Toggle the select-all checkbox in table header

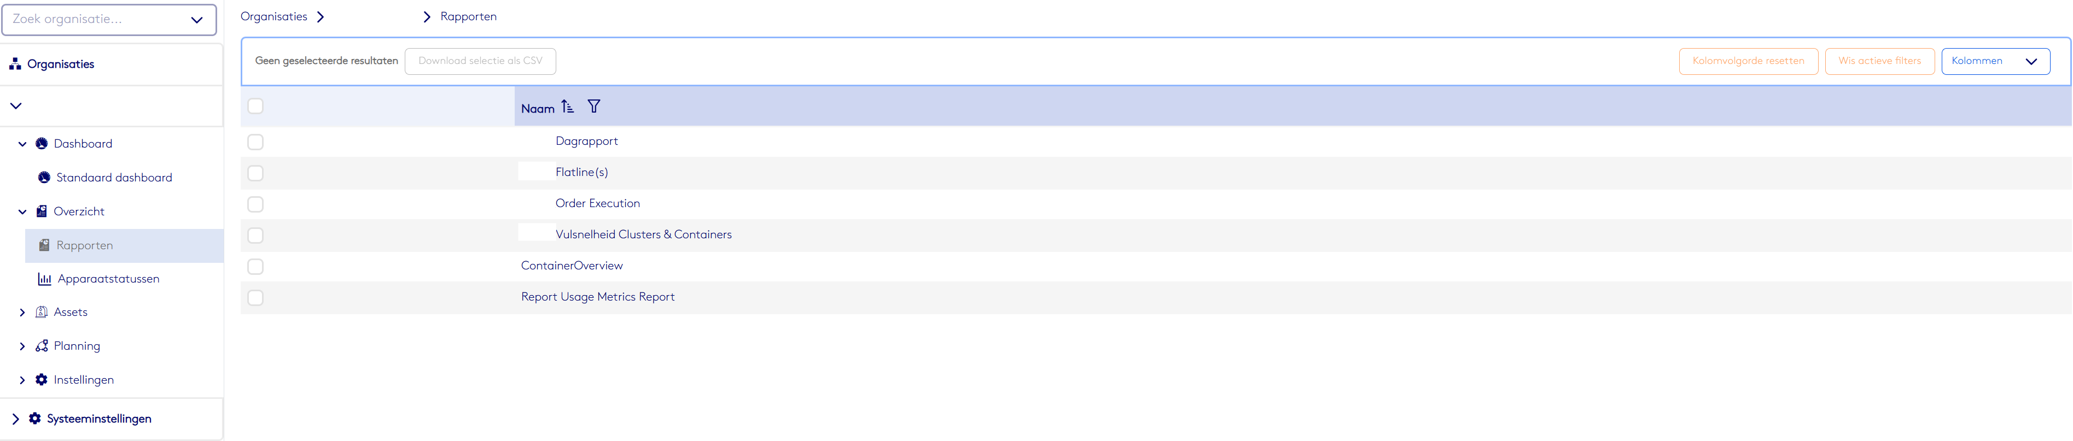[x=255, y=106]
